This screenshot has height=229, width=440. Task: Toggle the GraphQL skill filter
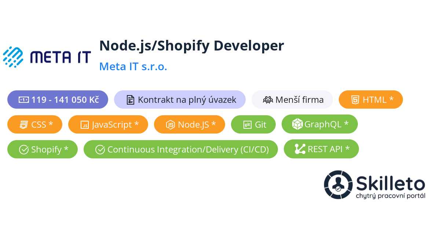[320, 124]
